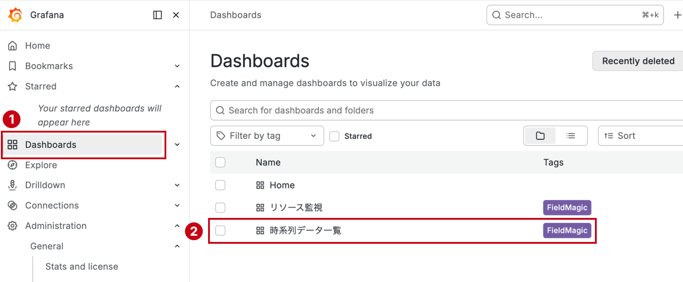Open the Explore compass icon
683x282 pixels.
12,165
